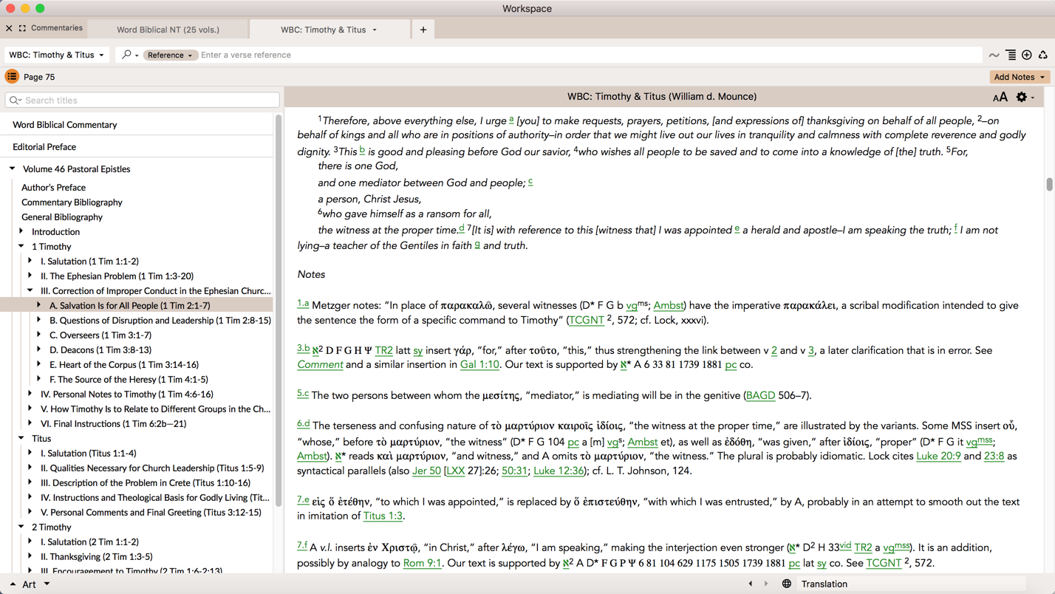Open Commentary Bibliography
Image resolution: width=1055 pixels, height=594 pixels.
(x=72, y=202)
